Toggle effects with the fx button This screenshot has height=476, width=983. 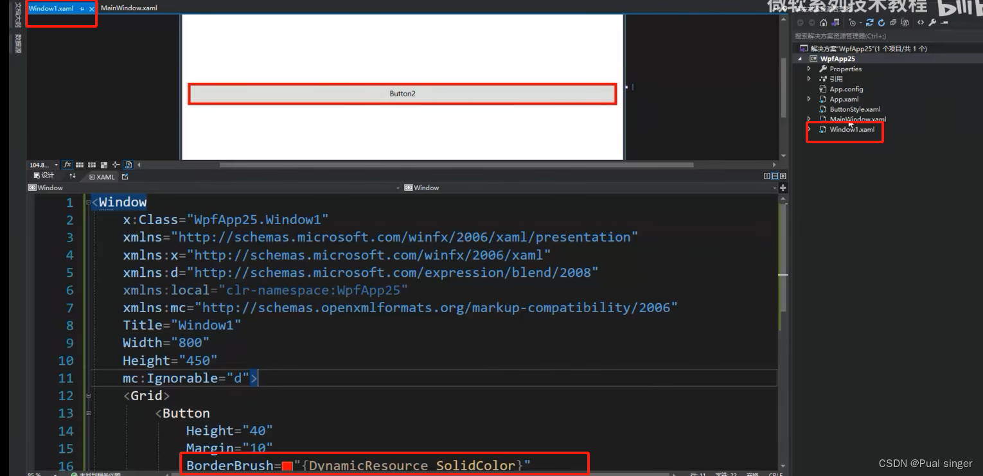[x=67, y=165]
